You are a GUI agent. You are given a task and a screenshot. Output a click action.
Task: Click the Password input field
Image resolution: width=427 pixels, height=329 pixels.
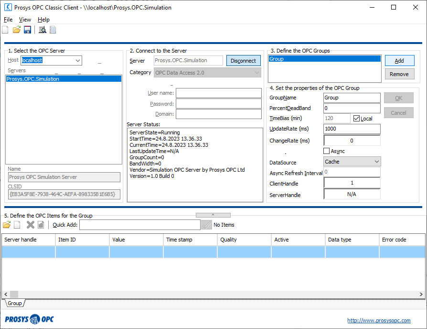tap(219, 104)
